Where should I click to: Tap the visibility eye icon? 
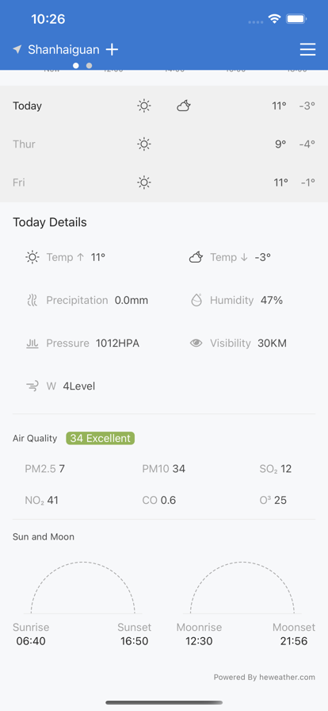[x=196, y=344]
